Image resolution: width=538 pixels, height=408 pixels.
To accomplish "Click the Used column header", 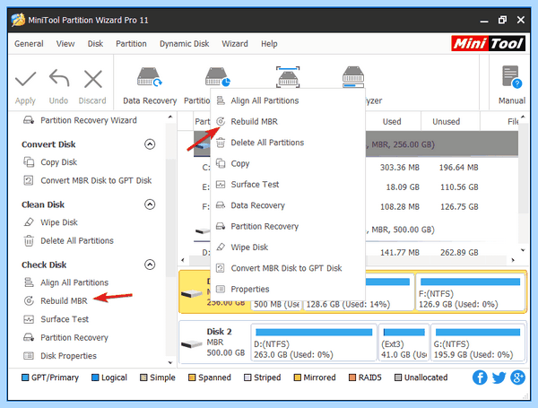I will 392,121.
